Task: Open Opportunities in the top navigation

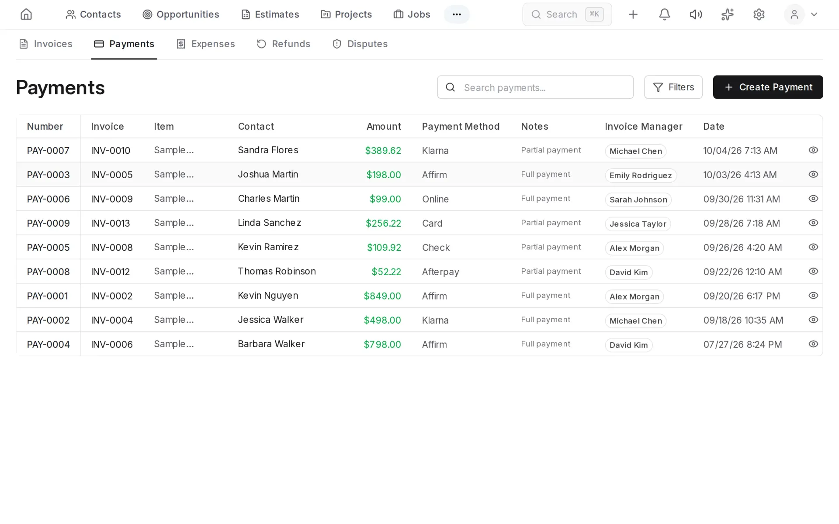Action: pos(181,14)
